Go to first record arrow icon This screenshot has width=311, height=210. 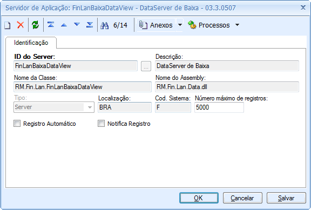coord(51,25)
